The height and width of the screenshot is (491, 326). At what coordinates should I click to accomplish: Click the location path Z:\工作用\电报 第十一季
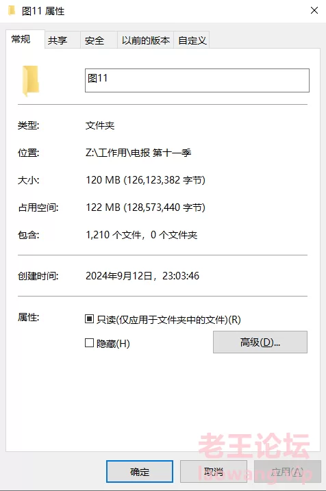coord(138,153)
